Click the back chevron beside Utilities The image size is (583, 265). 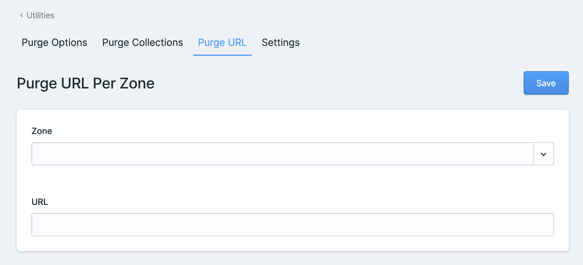tap(22, 15)
